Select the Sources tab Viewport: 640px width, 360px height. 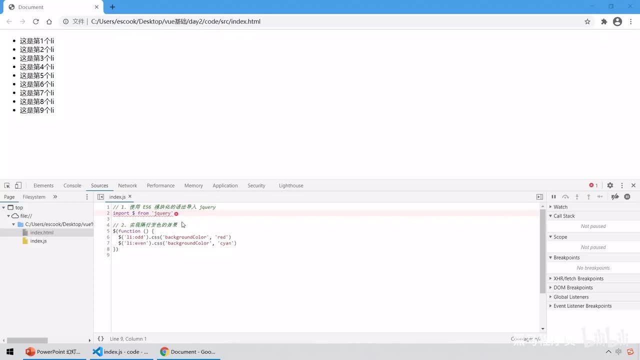(99, 185)
